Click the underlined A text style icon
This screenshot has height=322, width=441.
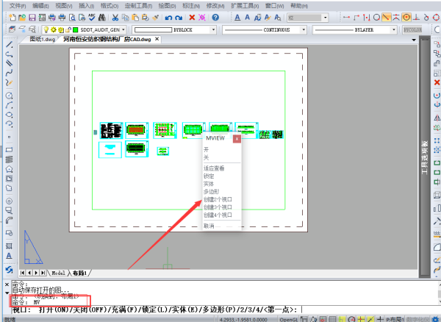click(x=237, y=18)
